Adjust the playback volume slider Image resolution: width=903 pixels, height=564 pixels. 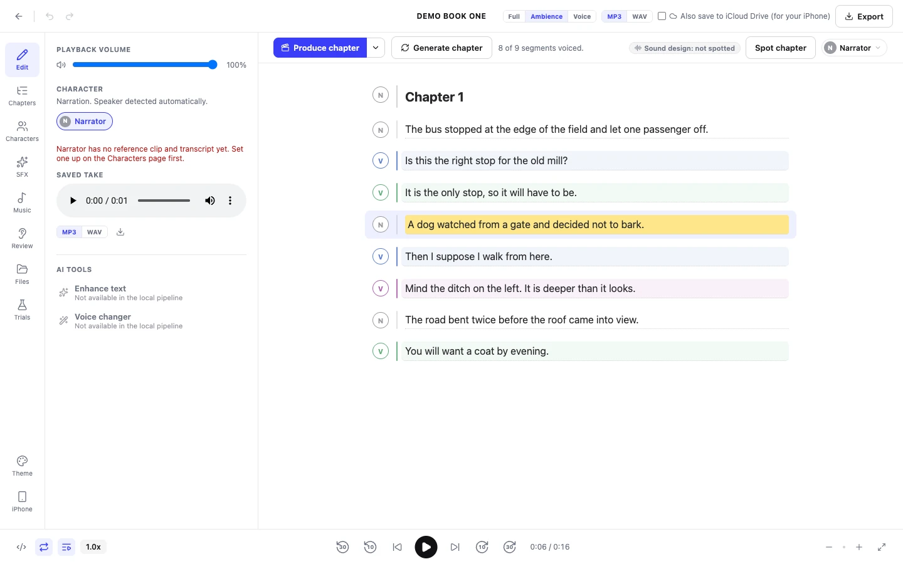pyautogui.click(x=145, y=65)
